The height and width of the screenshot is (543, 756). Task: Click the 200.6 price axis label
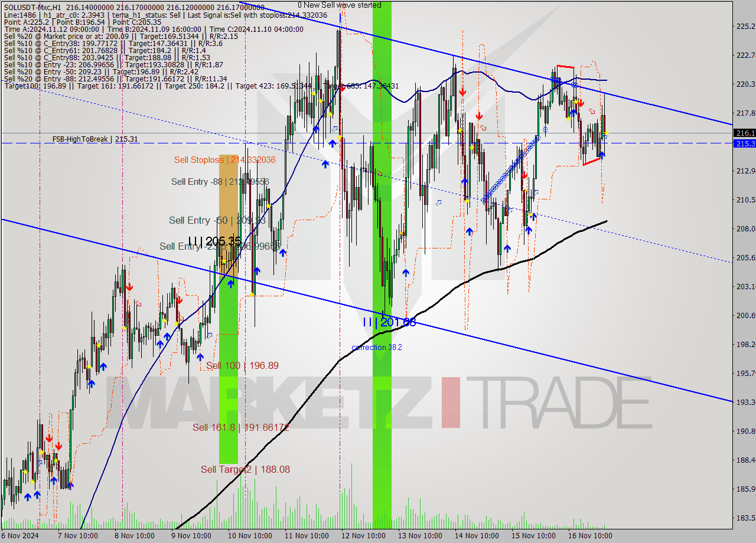coord(745,316)
